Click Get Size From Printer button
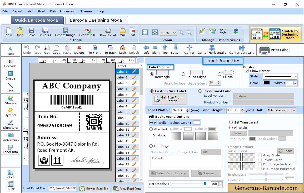Viewport: 304px width, 193px height. pyautogui.click(x=170, y=99)
